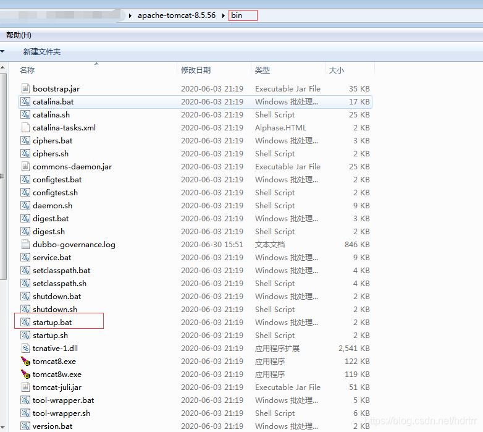Click the configtest.bat file icon
Image resolution: width=483 pixels, height=432 pixels.
click(25, 179)
